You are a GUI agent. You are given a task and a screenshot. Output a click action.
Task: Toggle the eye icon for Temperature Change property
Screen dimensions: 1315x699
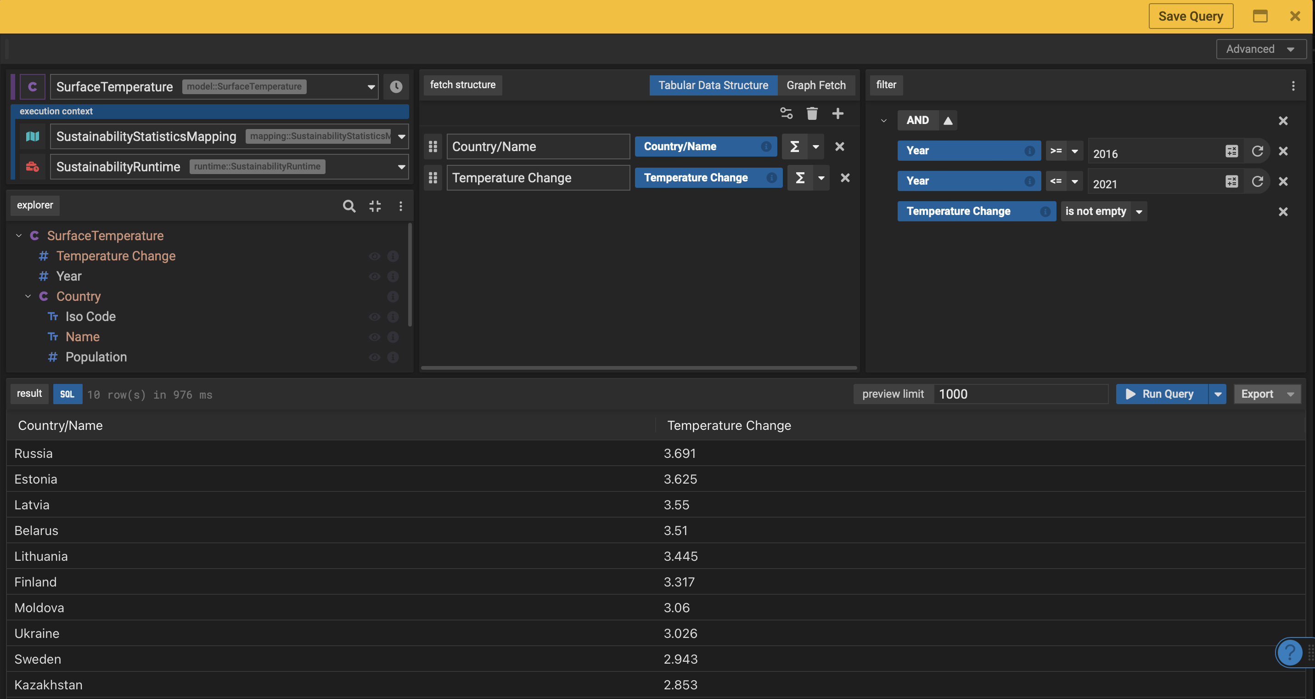click(374, 256)
